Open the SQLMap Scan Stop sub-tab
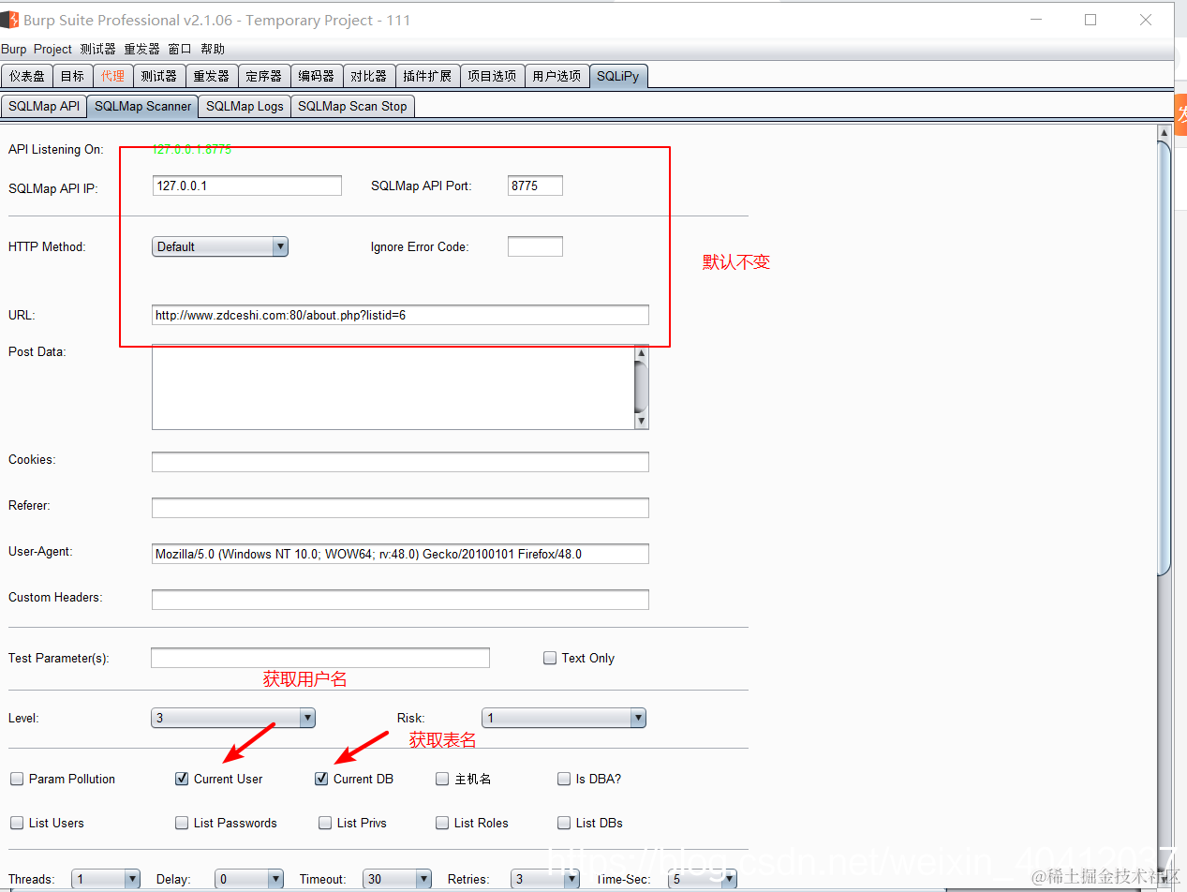 pos(352,106)
